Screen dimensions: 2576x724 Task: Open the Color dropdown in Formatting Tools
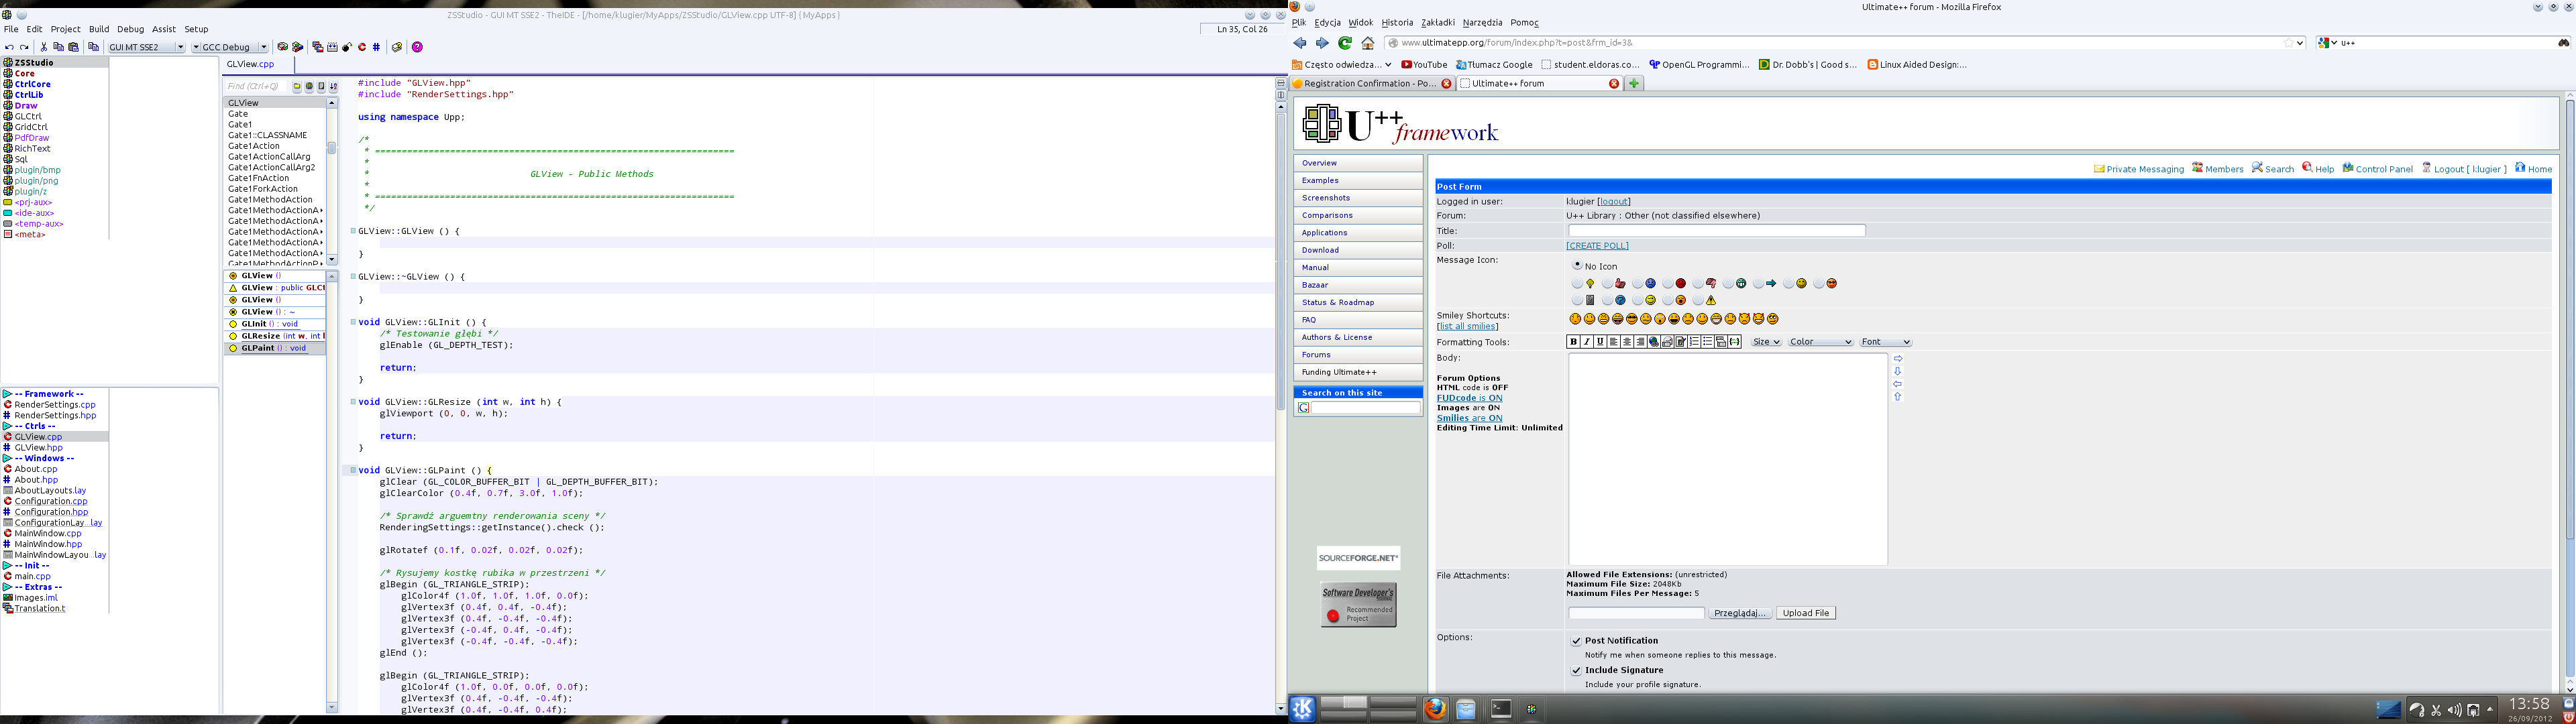[1820, 342]
